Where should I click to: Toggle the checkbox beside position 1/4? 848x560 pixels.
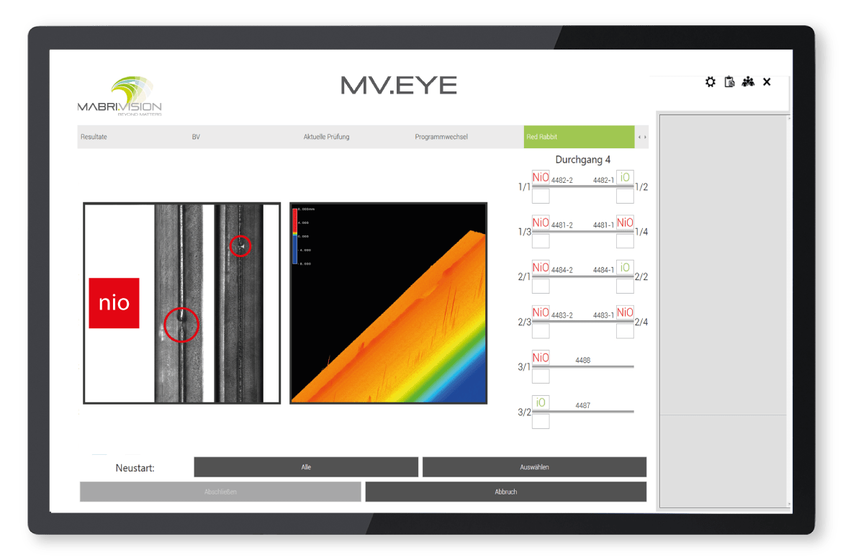click(625, 240)
